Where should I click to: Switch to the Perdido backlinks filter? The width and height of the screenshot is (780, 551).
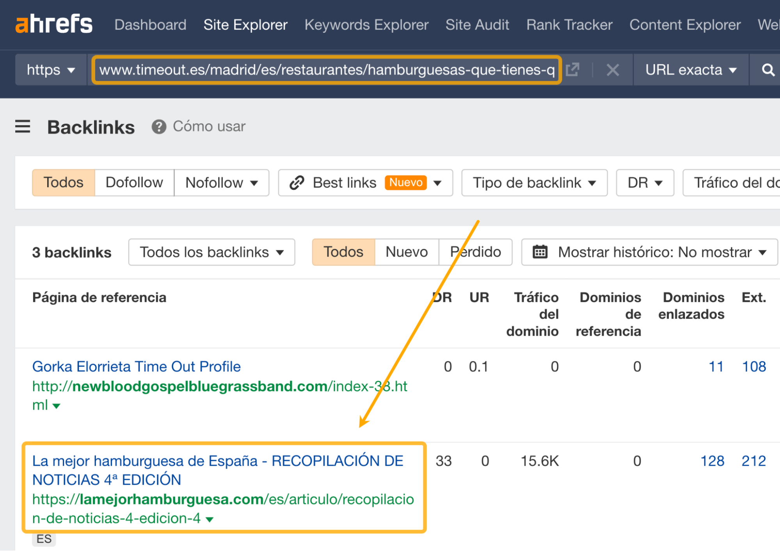coord(475,252)
